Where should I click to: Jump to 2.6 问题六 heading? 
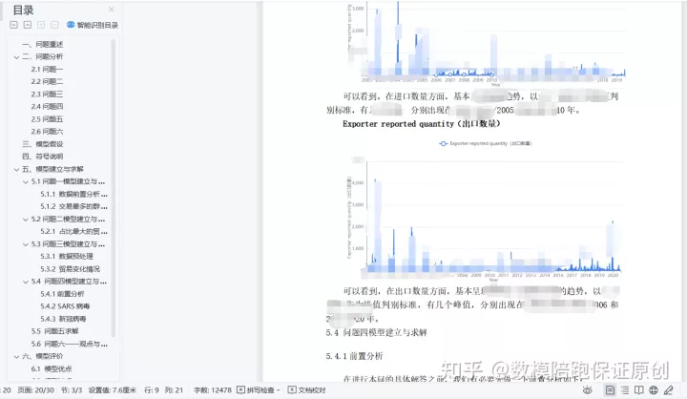[47, 132]
